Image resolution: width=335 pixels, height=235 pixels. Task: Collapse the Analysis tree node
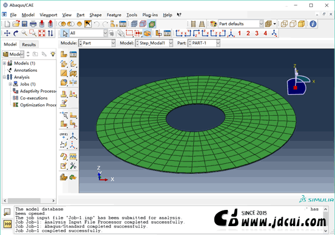click(4, 77)
